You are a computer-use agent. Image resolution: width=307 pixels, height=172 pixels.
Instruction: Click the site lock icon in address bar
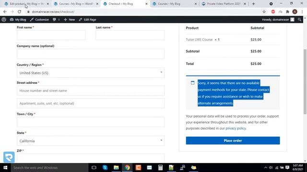[28, 11]
